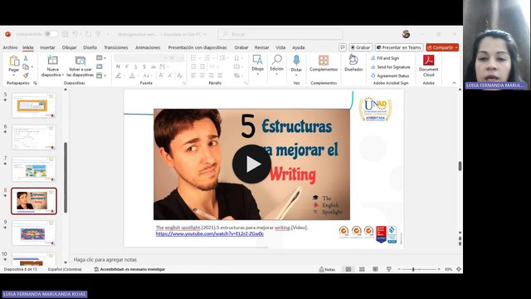Click the Presentar en Teams button
The height and width of the screenshot is (299, 531).
coord(398,47)
